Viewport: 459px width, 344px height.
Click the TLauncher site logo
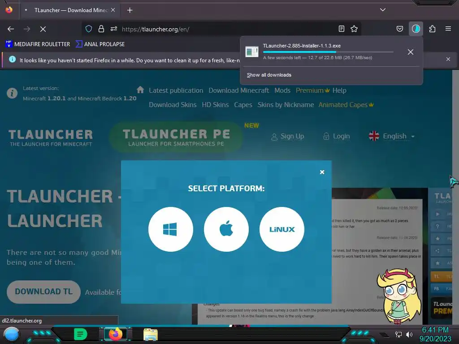51,138
